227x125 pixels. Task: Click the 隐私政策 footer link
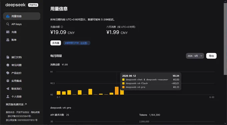pos(35,112)
